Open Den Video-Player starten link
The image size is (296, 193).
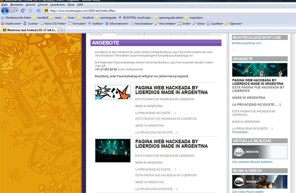(248, 192)
